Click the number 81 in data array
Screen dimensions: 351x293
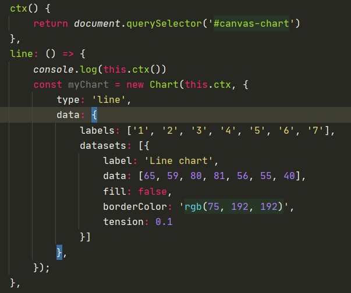219,176
